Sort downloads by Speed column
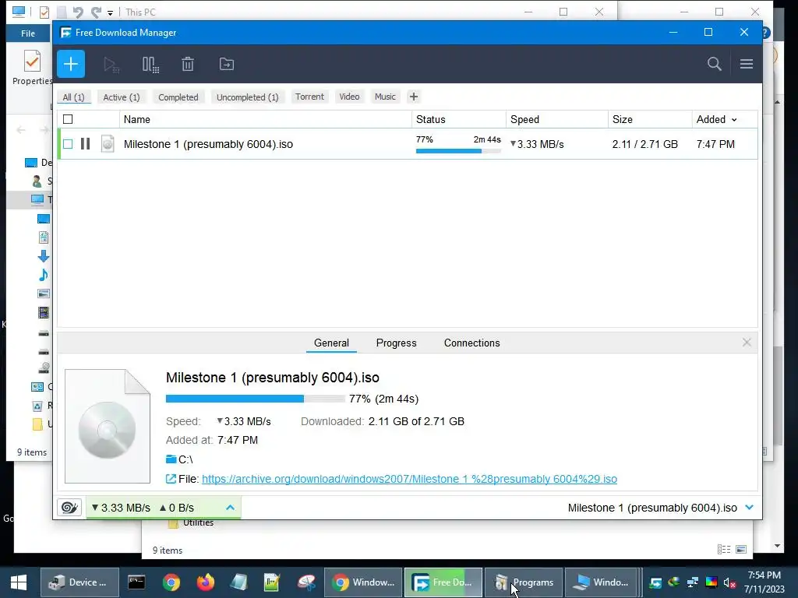The image size is (798, 598). (x=557, y=119)
